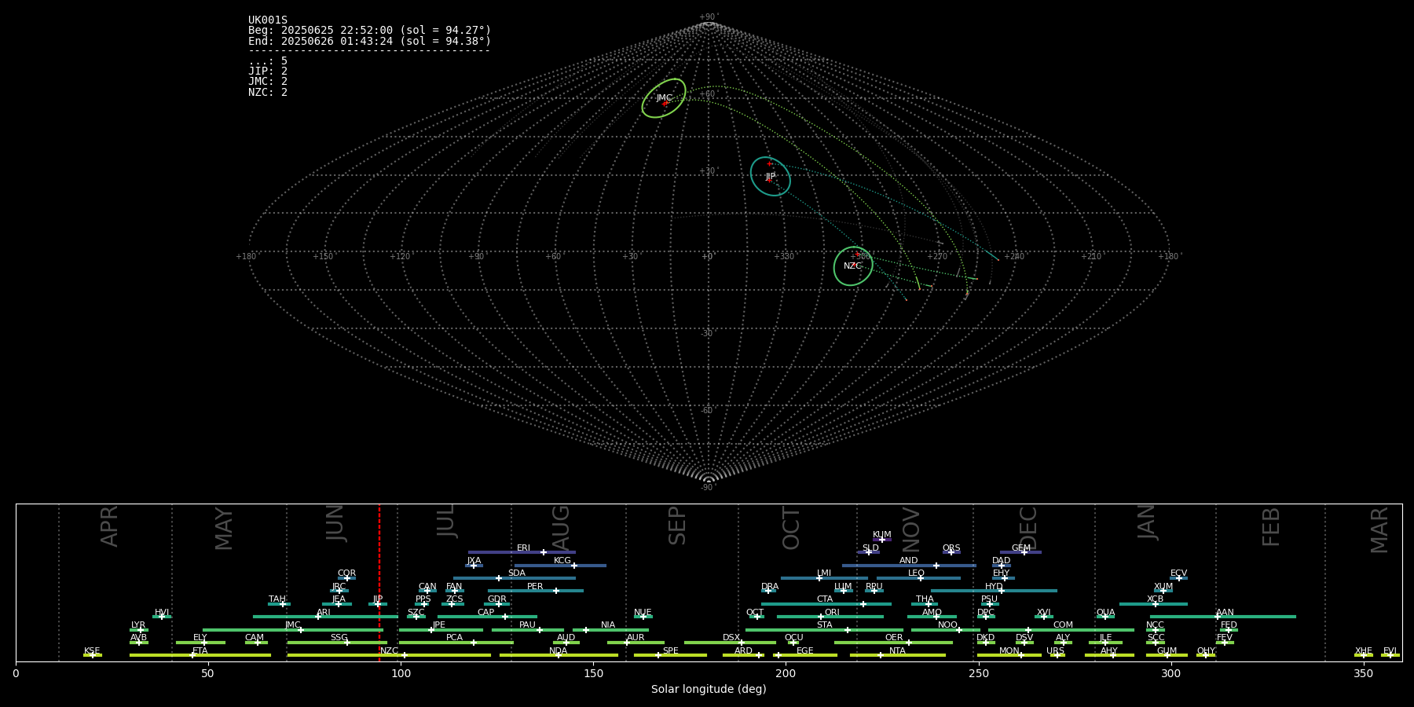This screenshot has width=1414, height=707.
Task: Click the SPE shower label in timeline
Action: click(671, 650)
